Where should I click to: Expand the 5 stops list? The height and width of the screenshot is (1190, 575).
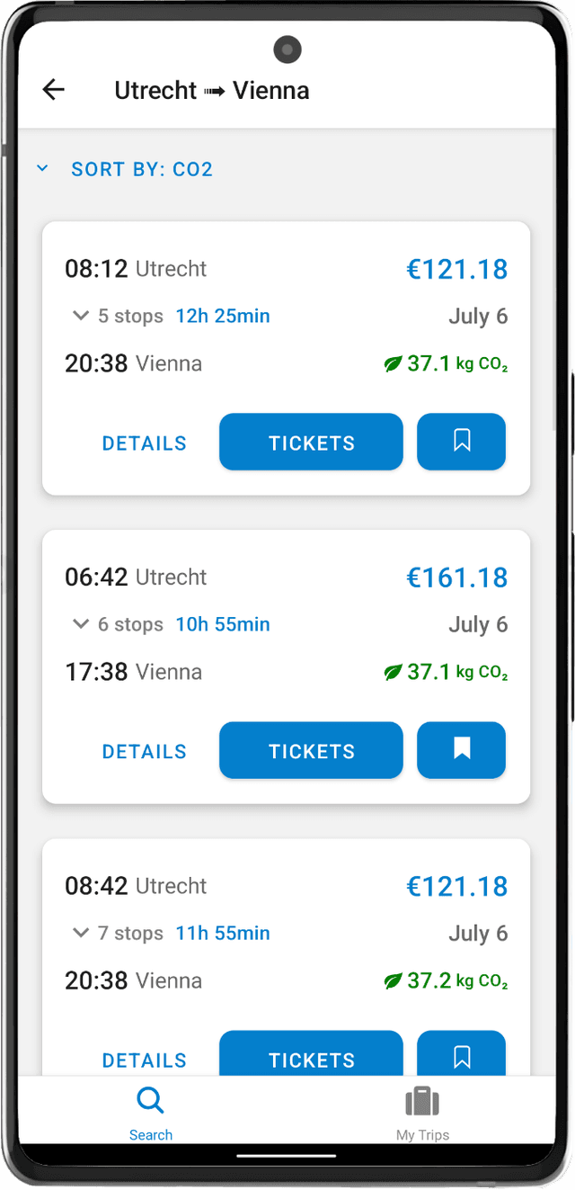pos(81,316)
